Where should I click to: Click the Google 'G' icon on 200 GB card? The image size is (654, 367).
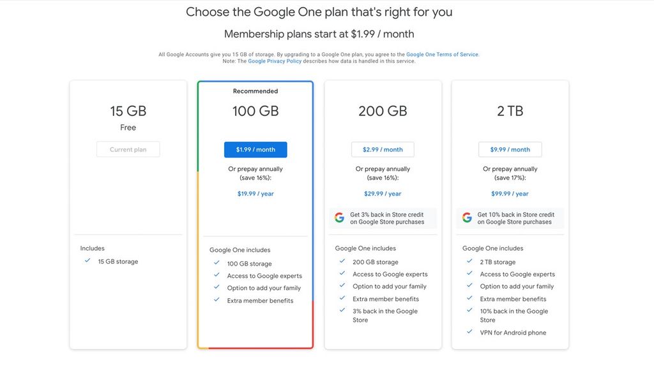click(x=339, y=217)
